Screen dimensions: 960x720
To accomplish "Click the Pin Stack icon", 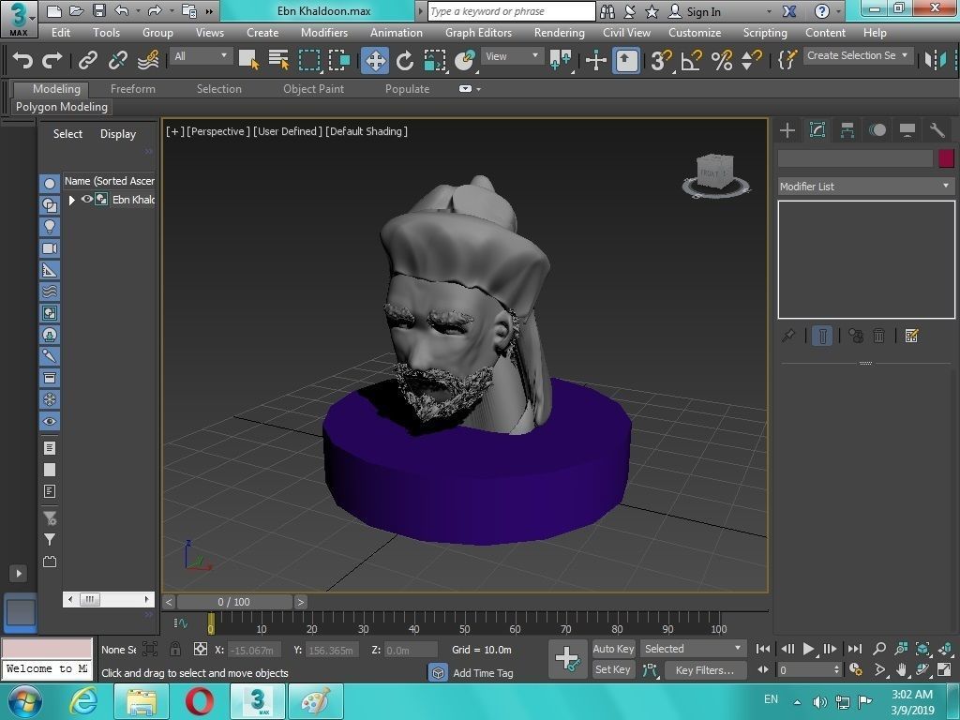I will 788,336.
